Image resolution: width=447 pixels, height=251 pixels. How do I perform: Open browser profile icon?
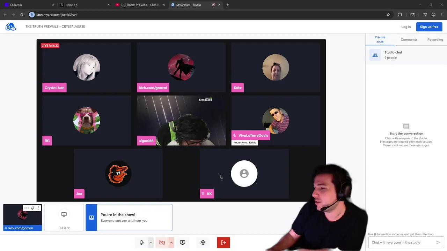(433, 15)
